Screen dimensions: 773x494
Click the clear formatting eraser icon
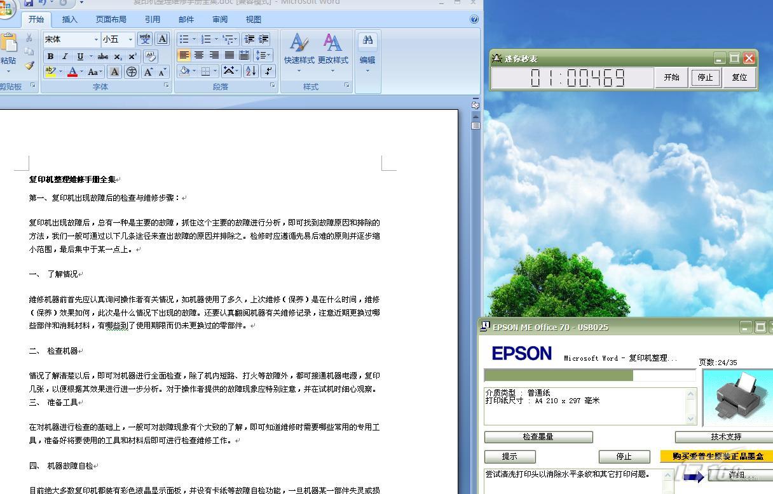(x=150, y=57)
